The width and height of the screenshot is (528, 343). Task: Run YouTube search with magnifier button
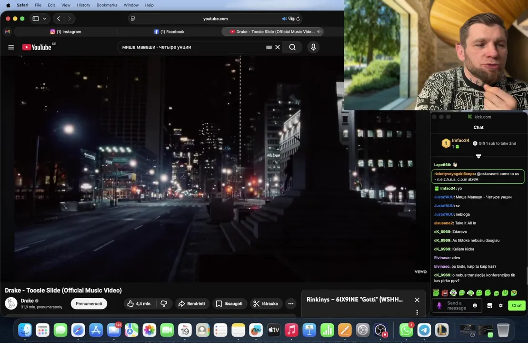[292, 47]
